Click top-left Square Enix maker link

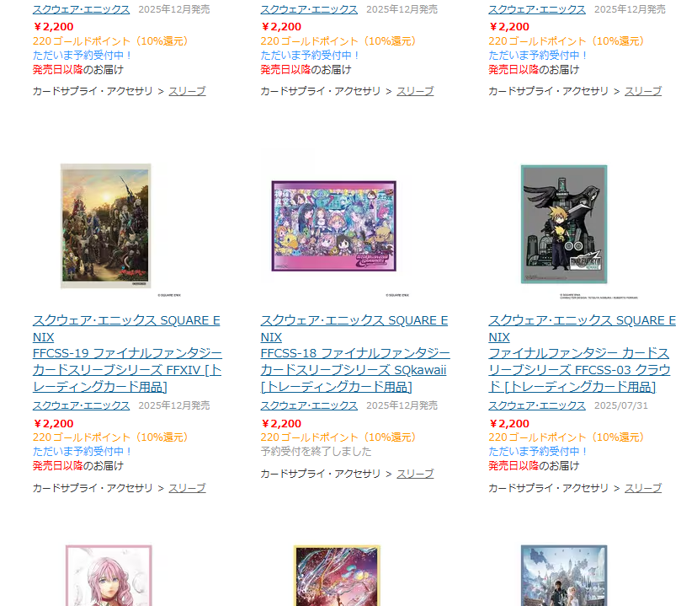tap(81, 9)
